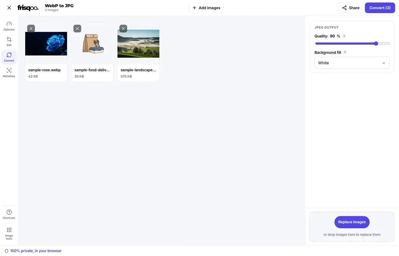Click the 39 KB file size
This screenshot has width=399, height=256.
pyautogui.click(x=79, y=77)
